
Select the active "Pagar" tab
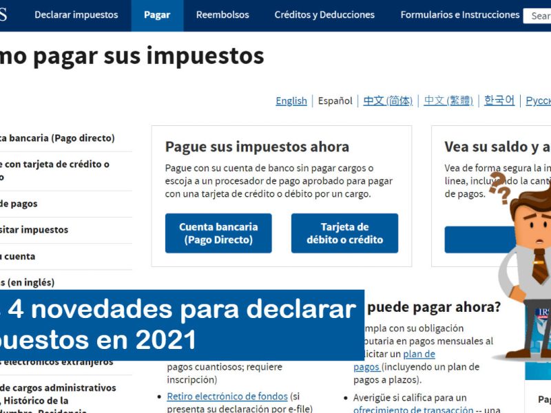pyautogui.click(x=157, y=14)
